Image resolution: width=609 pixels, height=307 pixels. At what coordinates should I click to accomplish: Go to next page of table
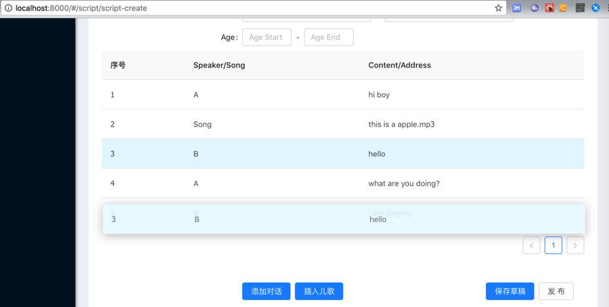[x=575, y=245]
